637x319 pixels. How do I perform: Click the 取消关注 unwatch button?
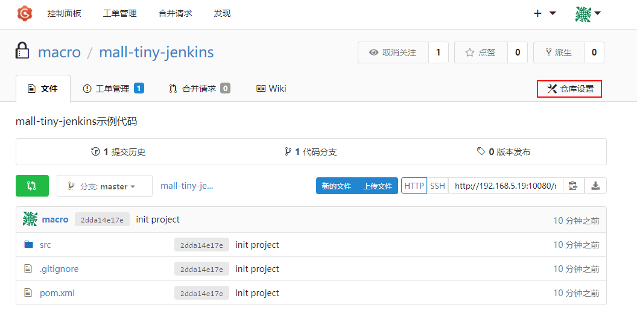click(393, 52)
